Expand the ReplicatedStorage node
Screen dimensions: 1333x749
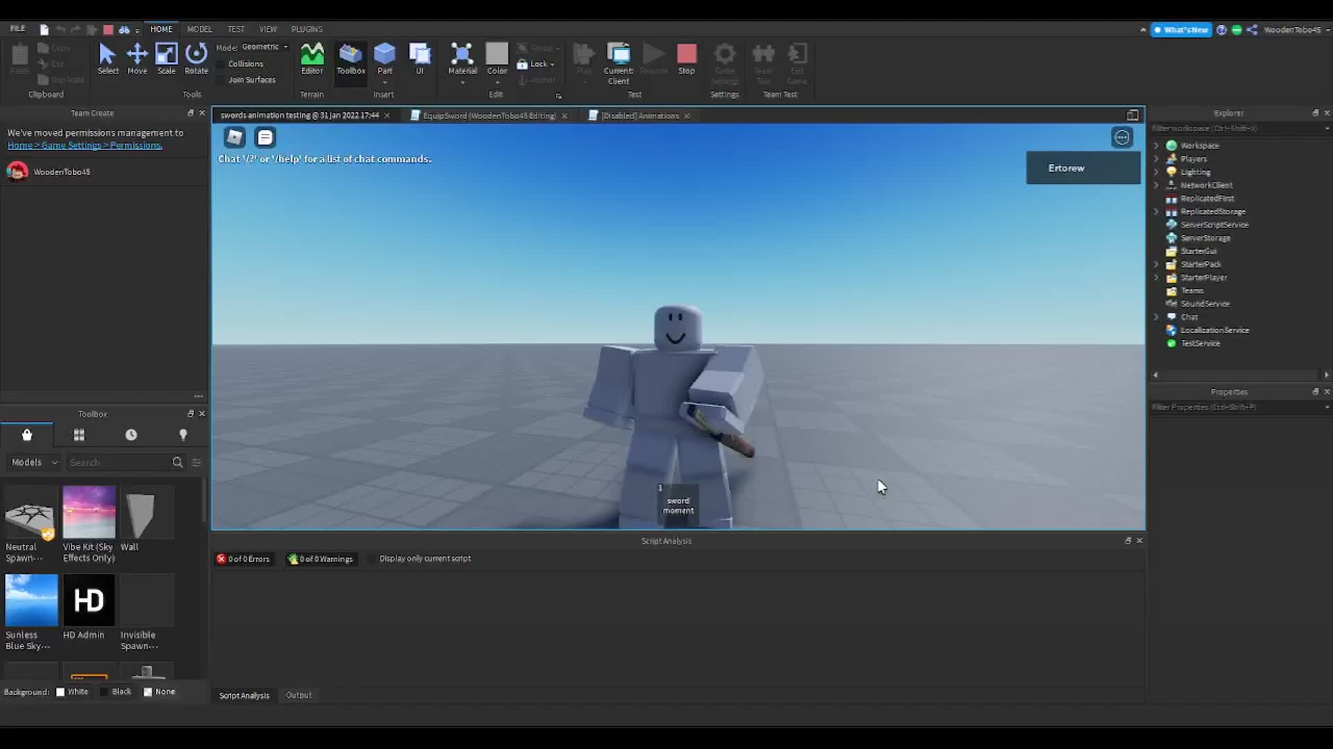pyautogui.click(x=1156, y=212)
